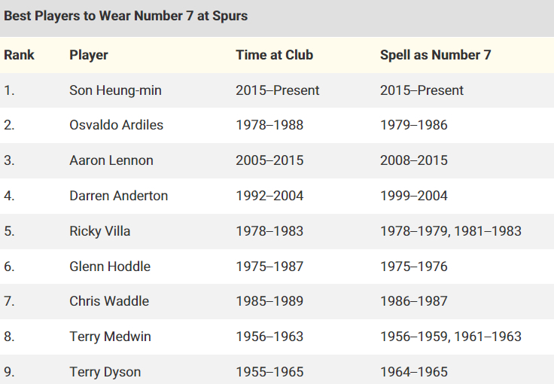The width and height of the screenshot is (554, 384).
Task: Click Glenn Hoddle's 1975–1987 club time
Action: (269, 267)
